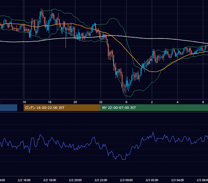This screenshot has height=183, width=208.
Task: Click the 2 label on the upper time axis
Action: (x=152, y=102)
